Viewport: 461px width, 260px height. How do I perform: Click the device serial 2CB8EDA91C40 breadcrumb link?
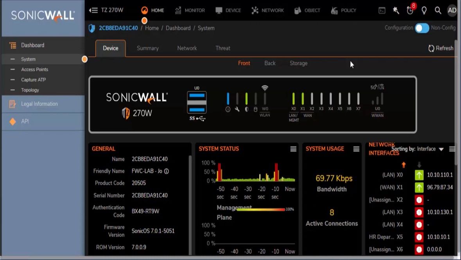point(118,28)
